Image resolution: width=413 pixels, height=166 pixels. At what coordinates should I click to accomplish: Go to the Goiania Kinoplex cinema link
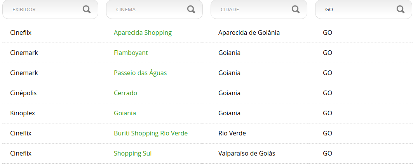tap(125, 113)
